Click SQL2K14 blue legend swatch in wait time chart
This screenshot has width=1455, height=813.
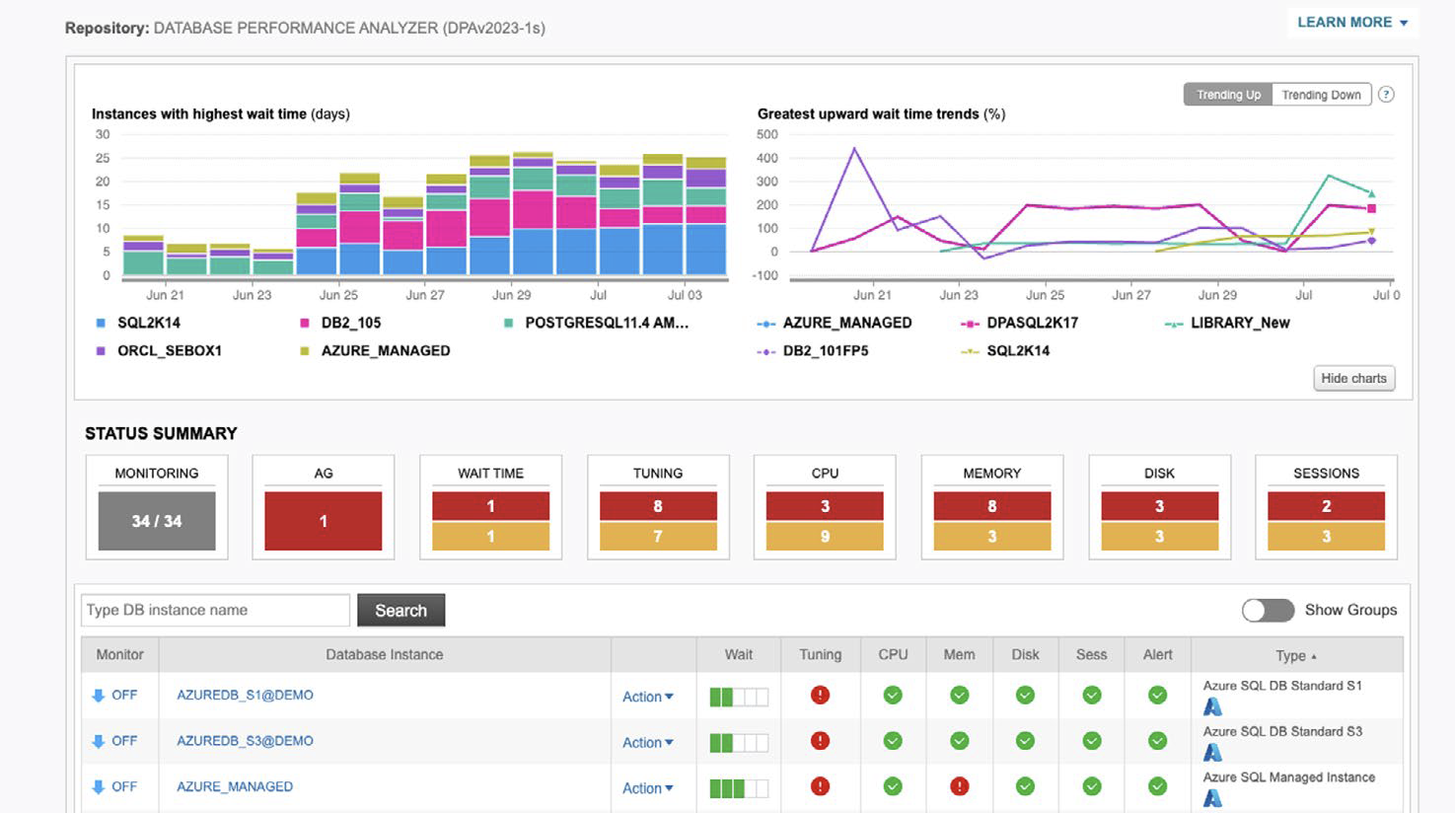pyautogui.click(x=101, y=323)
